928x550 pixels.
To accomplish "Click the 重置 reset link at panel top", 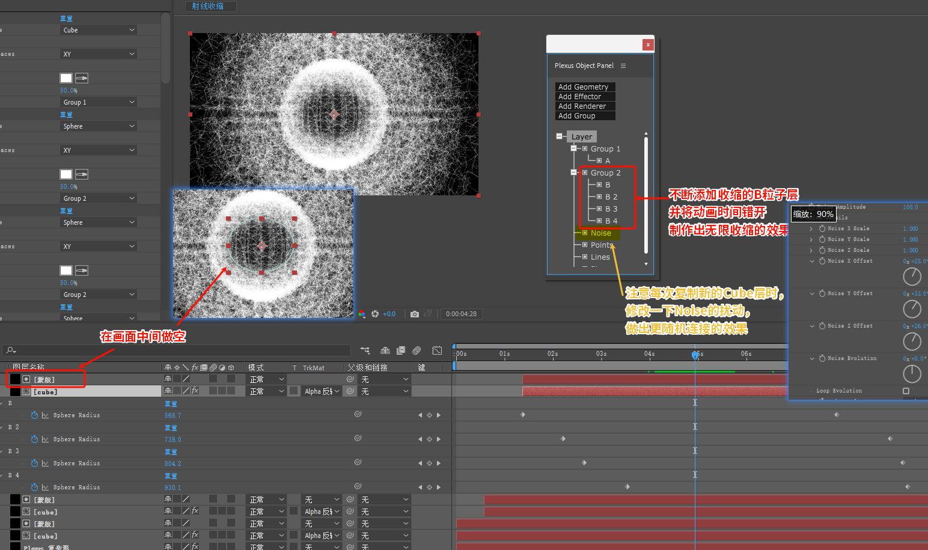I will pyautogui.click(x=66, y=19).
